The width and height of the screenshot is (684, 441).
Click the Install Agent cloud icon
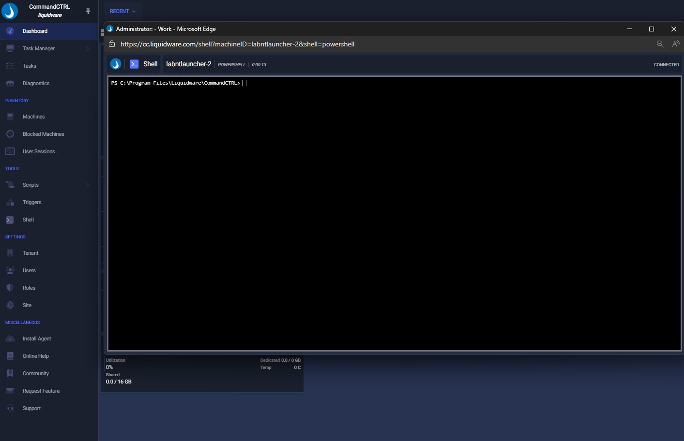[10, 338]
